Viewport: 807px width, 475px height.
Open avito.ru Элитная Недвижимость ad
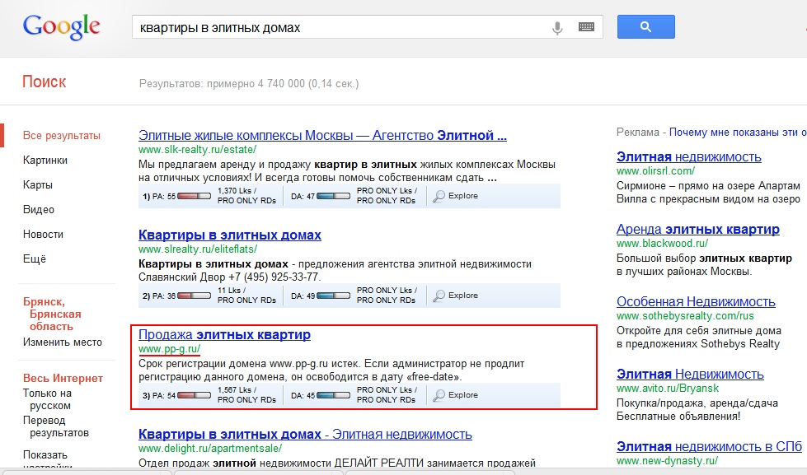[690, 375]
